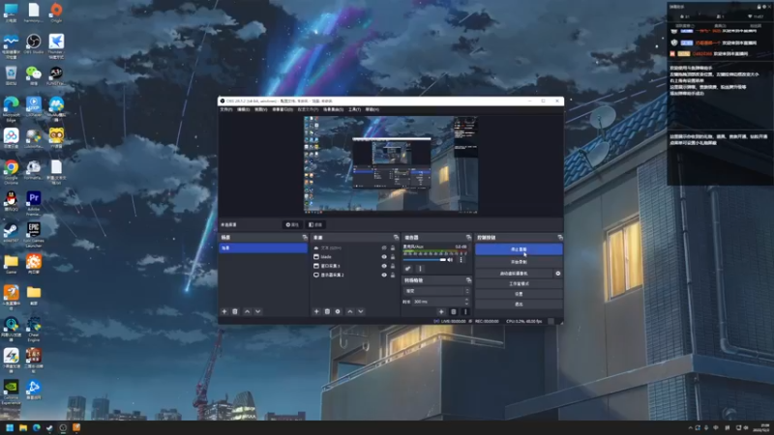Screen dimensions: 774x435
Task: Adjust the Mic/Aux volume slider
Action: point(425,260)
